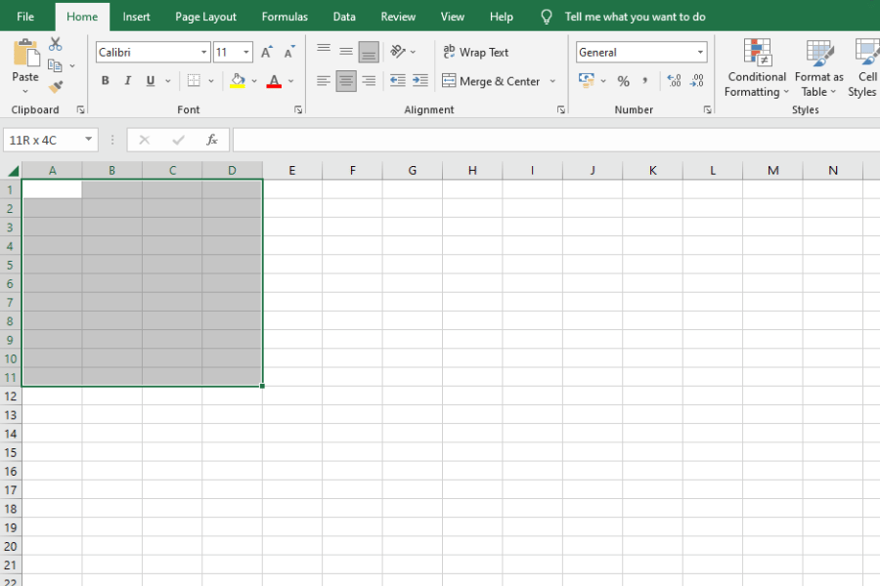This screenshot has height=586, width=880.
Task: Toggle bold formatting
Action: point(105,80)
